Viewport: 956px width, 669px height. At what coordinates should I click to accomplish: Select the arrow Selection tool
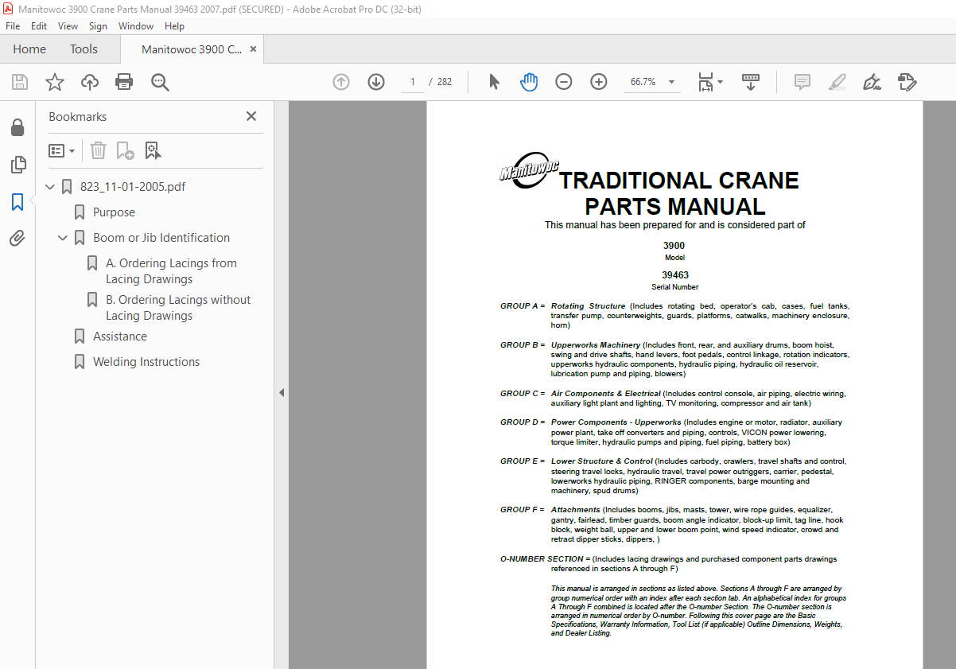point(494,82)
